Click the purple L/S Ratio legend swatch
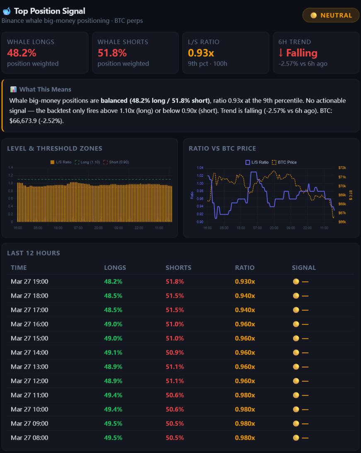Screen dimensions: 361x453 coord(248,162)
